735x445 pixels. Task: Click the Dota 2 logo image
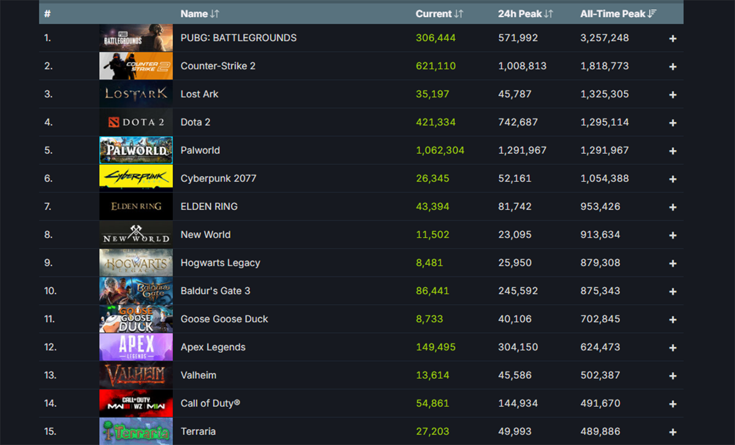135,123
